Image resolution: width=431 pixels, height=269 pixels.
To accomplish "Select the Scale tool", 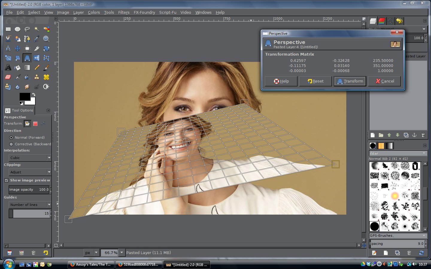I will (8, 58).
